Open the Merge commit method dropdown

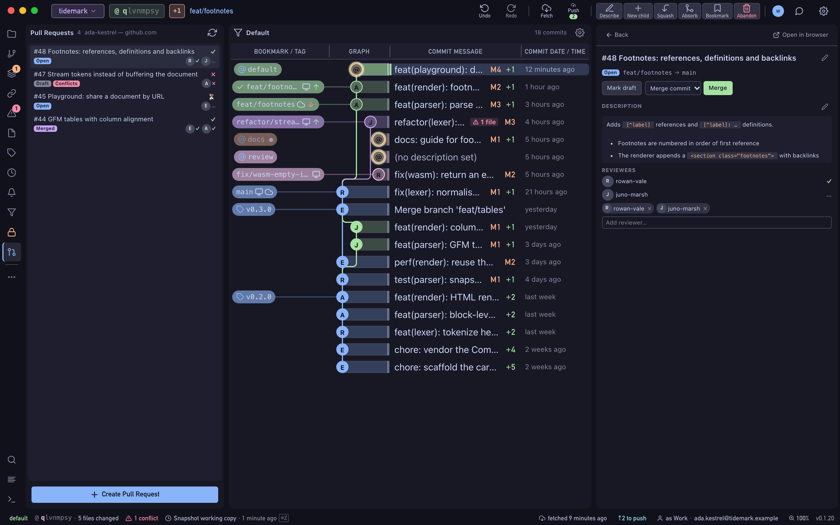pyautogui.click(x=673, y=88)
